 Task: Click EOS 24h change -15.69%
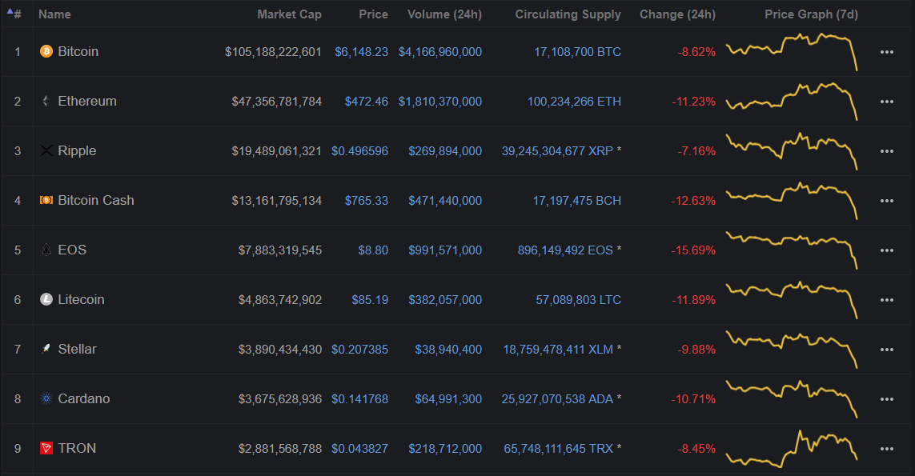[693, 250]
